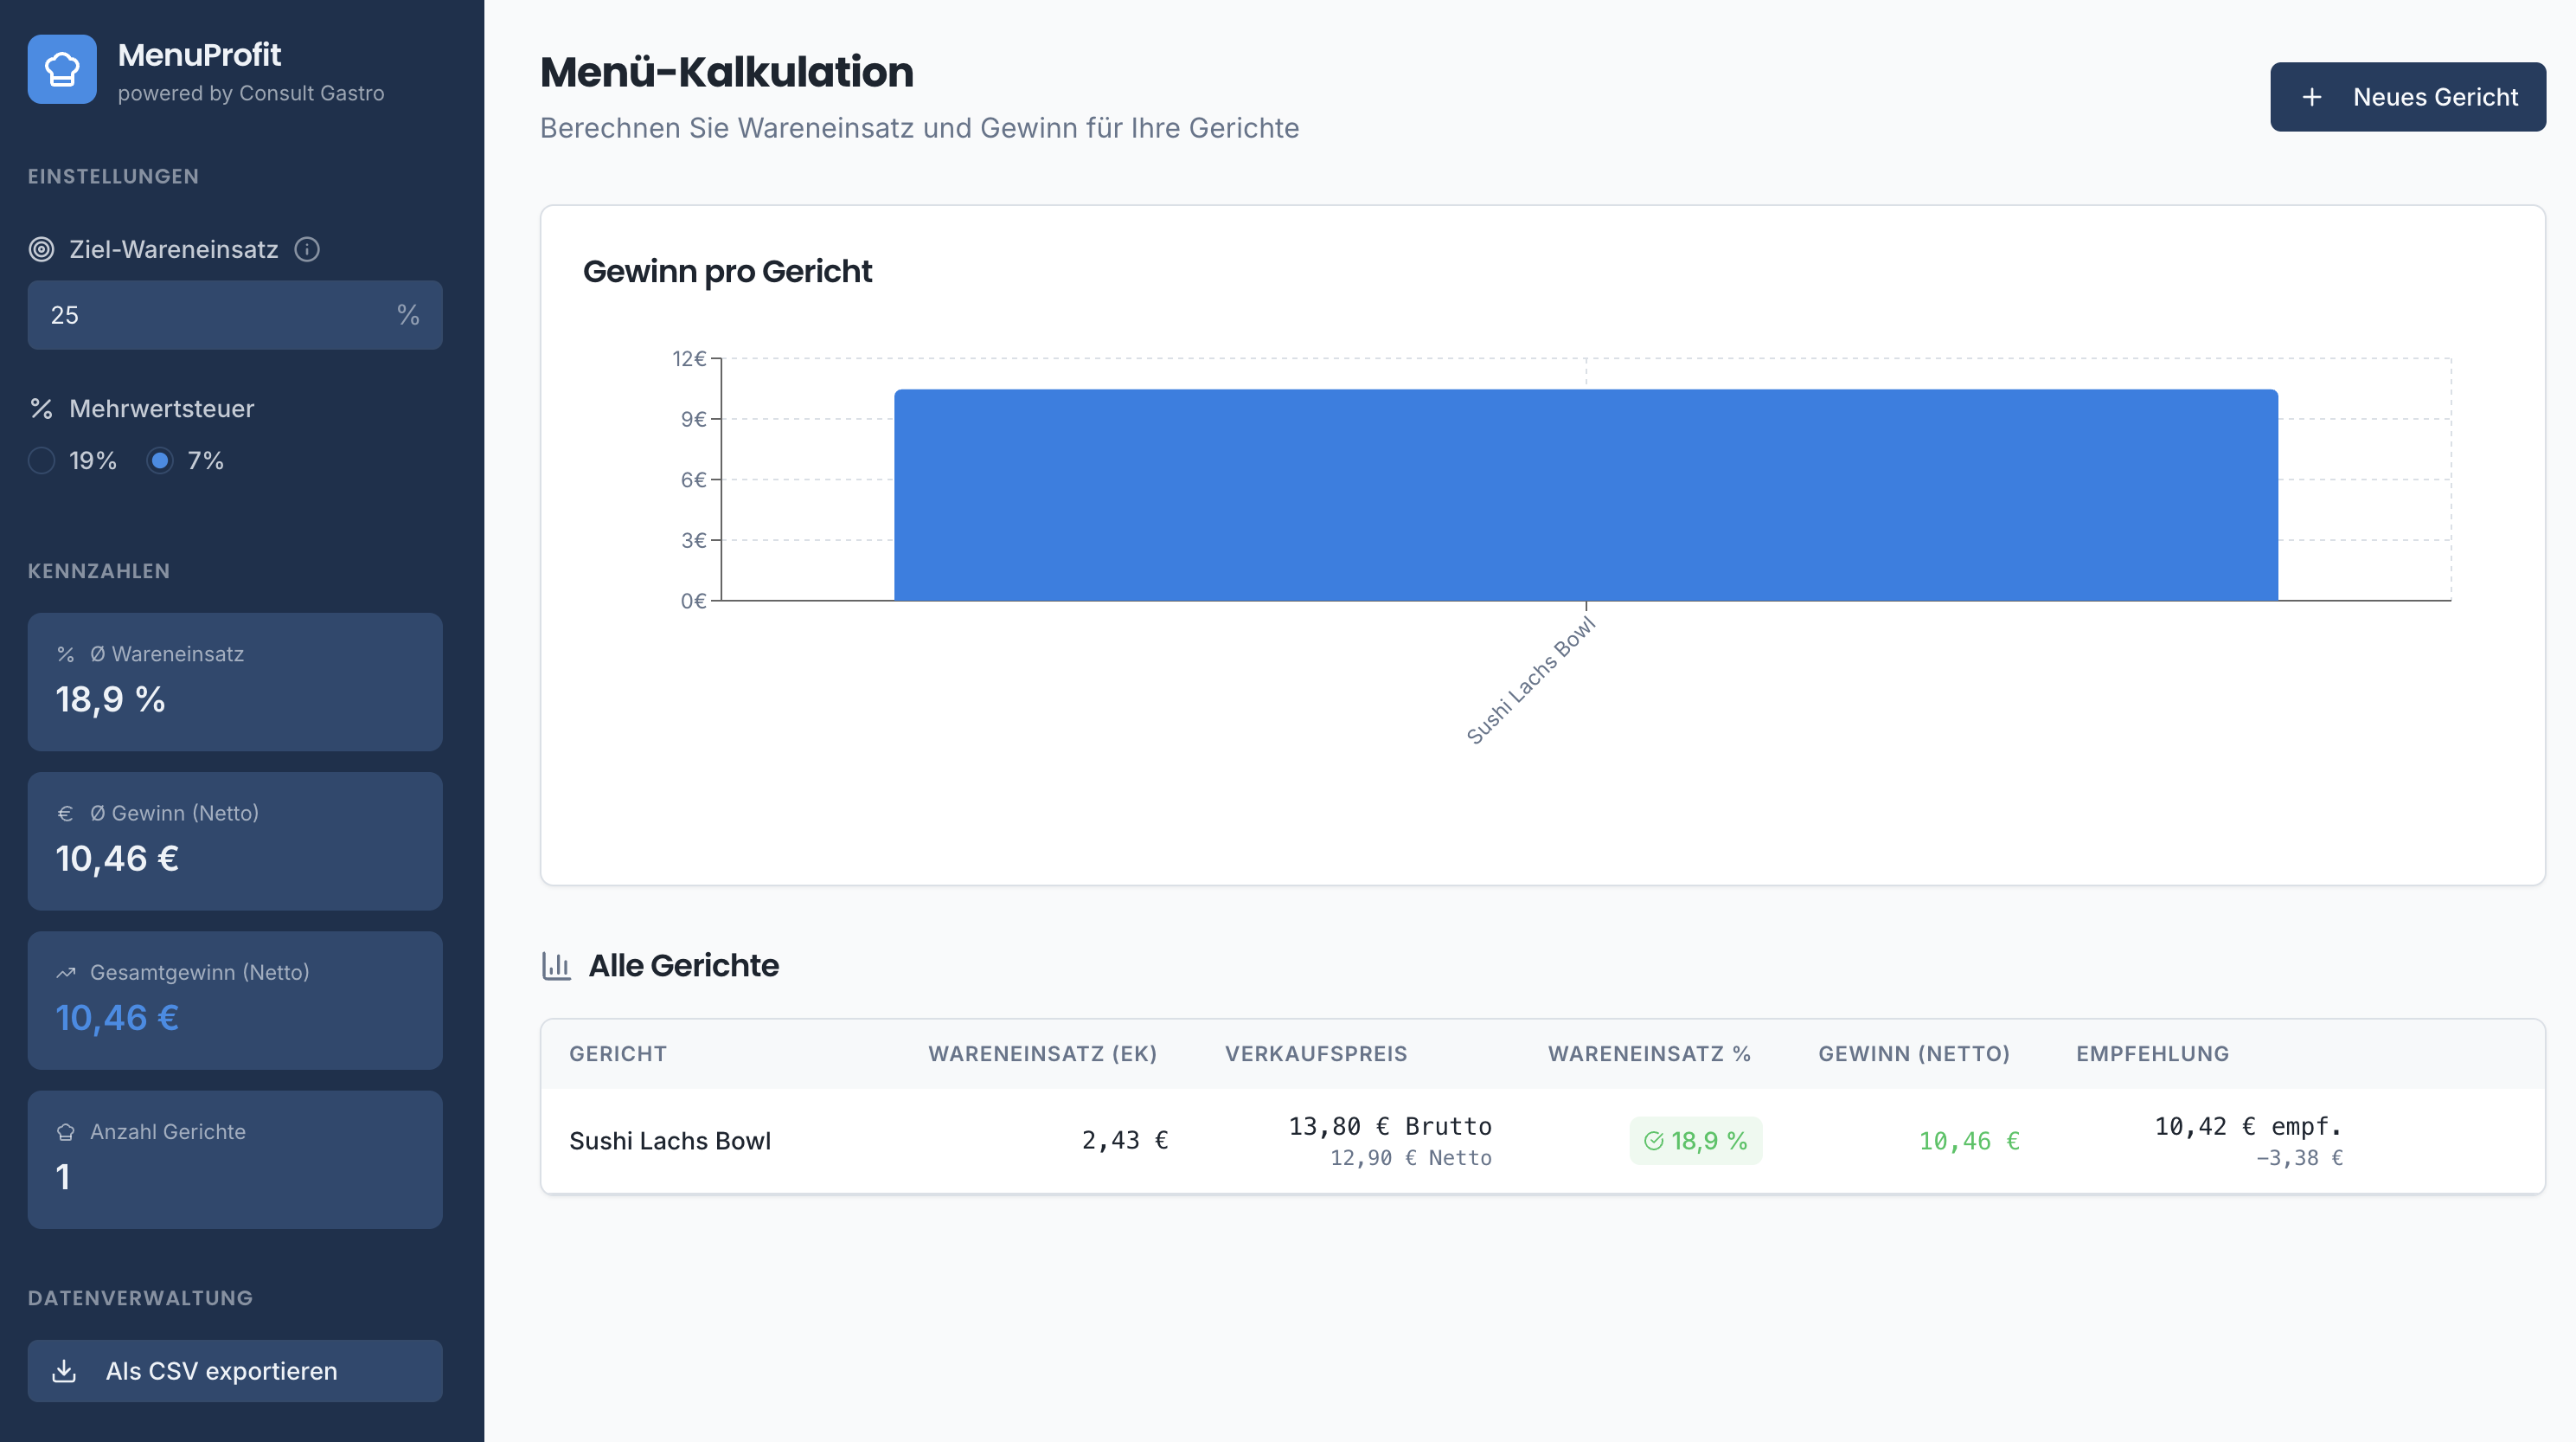Click the bar chart icon beside Alle Gerichte
2576x1442 pixels.
[557, 966]
